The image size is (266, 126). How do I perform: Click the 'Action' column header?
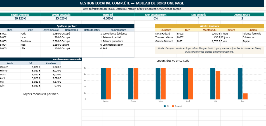pyautogui.click(x=253, y=30)
